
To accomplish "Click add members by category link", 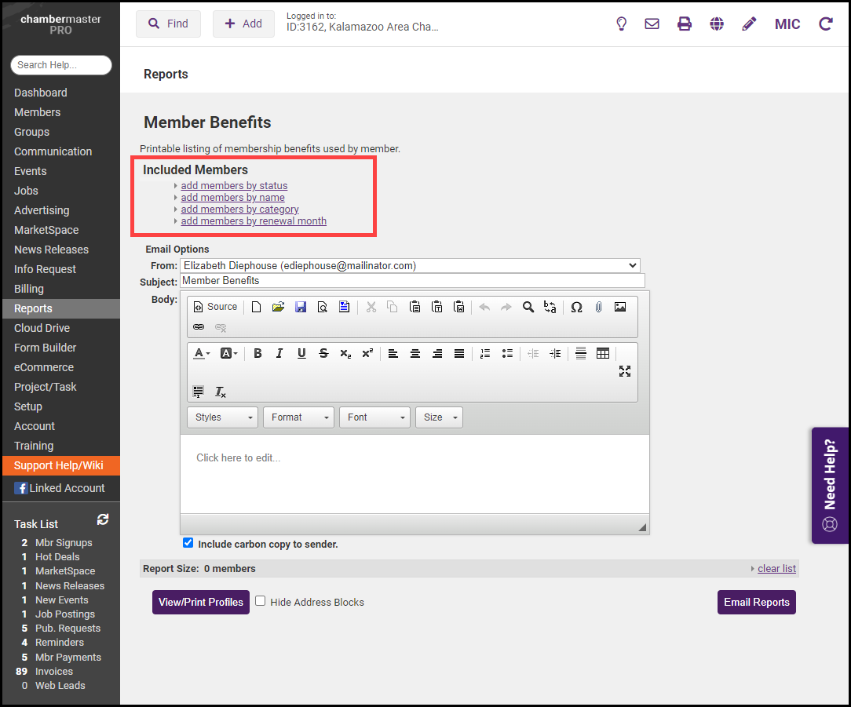I will point(239,210).
